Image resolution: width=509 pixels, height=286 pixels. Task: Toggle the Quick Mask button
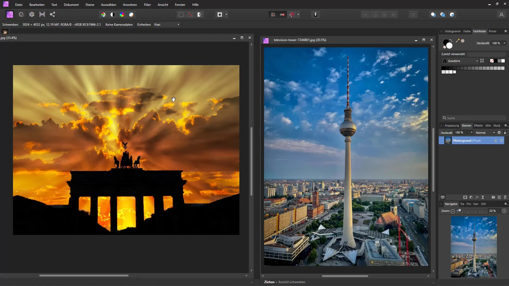tap(220, 15)
